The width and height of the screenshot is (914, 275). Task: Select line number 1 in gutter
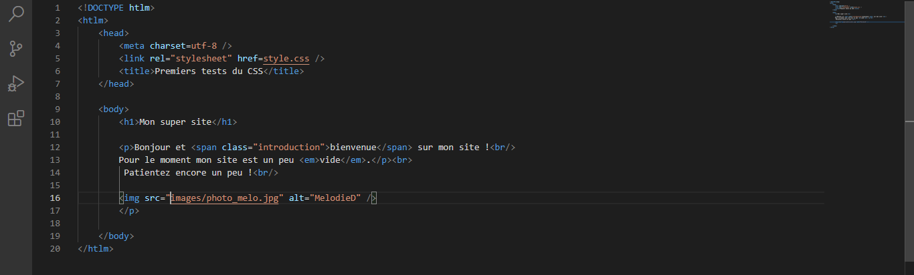(x=58, y=8)
